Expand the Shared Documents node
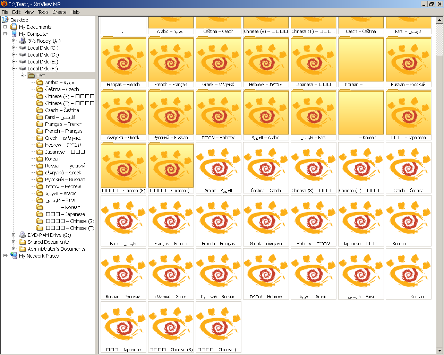The image size is (444, 355). (14, 242)
